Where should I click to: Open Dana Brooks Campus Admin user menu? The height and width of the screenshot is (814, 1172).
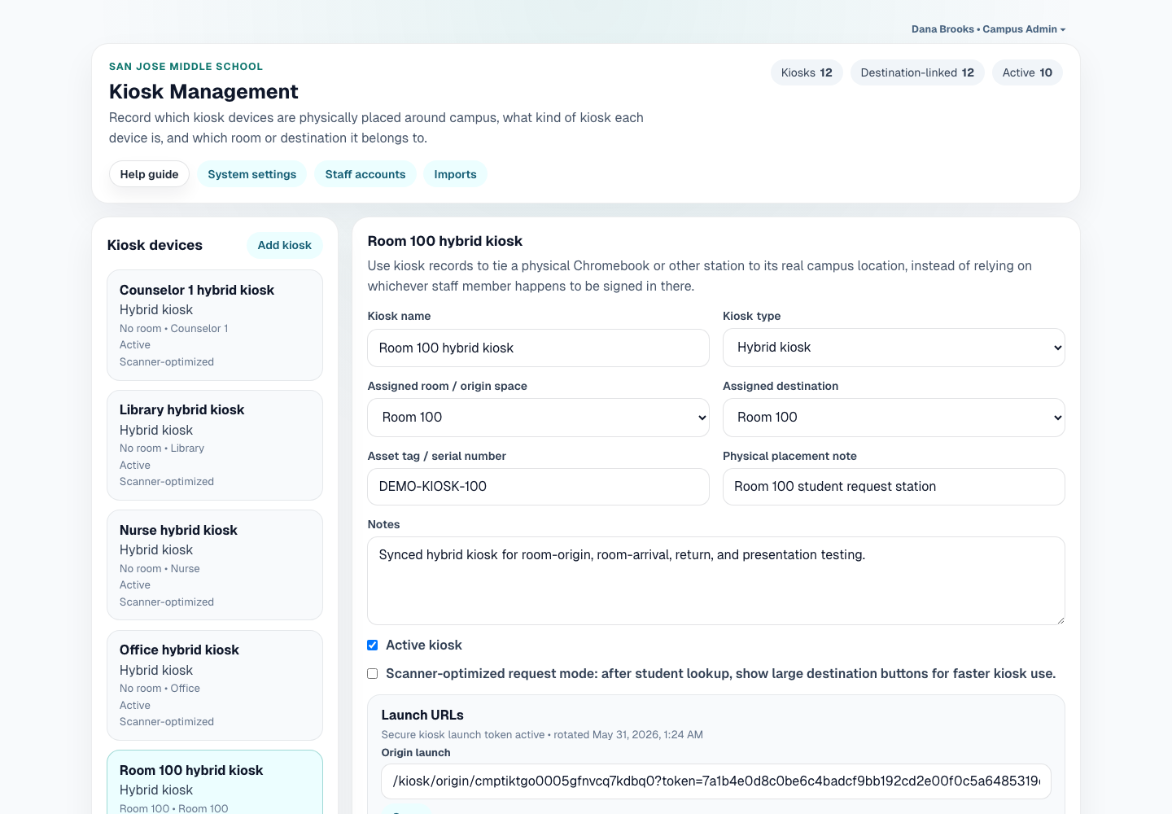tap(988, 29)
